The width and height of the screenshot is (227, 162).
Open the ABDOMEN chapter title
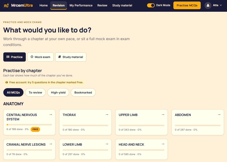[x=183, y=115]
